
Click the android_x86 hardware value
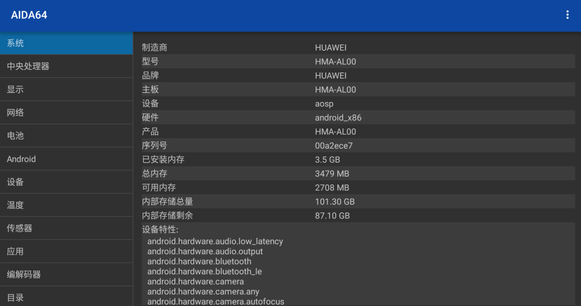(338, 118)
